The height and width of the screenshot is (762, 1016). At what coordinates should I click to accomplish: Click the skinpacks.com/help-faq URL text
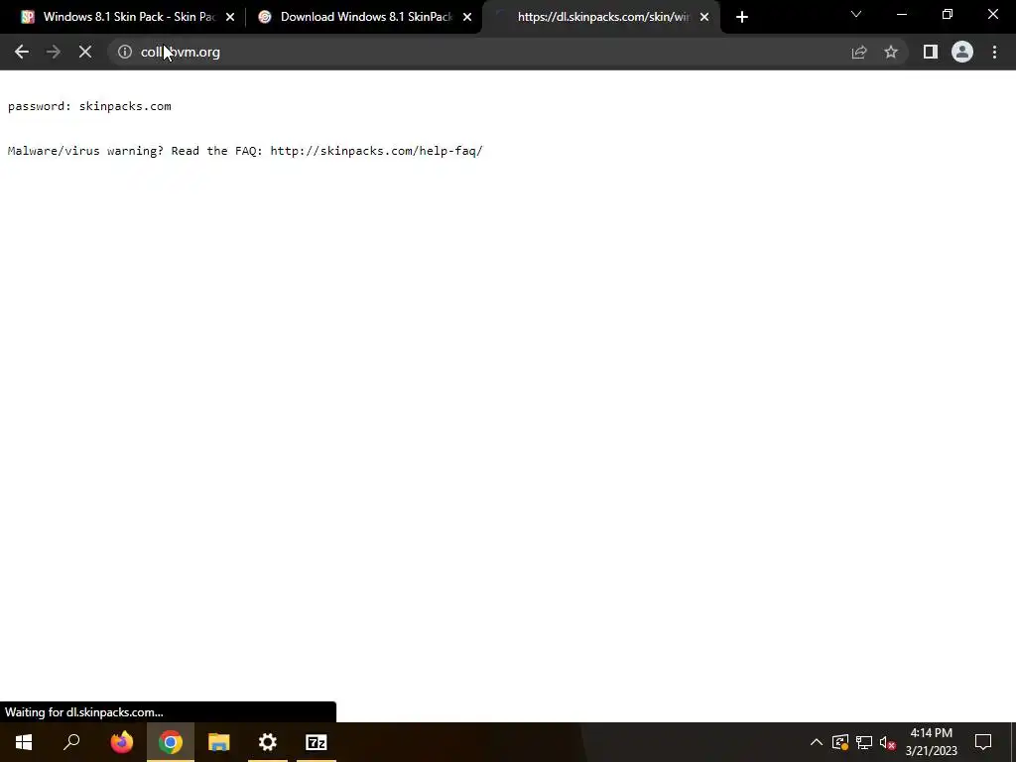pyautogui.click(x=376, y=151)
